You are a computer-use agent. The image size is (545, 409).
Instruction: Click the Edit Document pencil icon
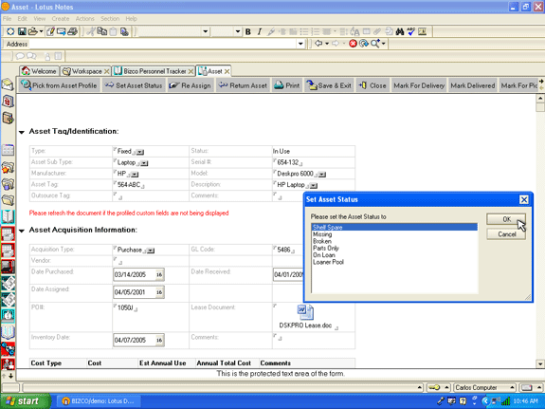click(50, 31)
